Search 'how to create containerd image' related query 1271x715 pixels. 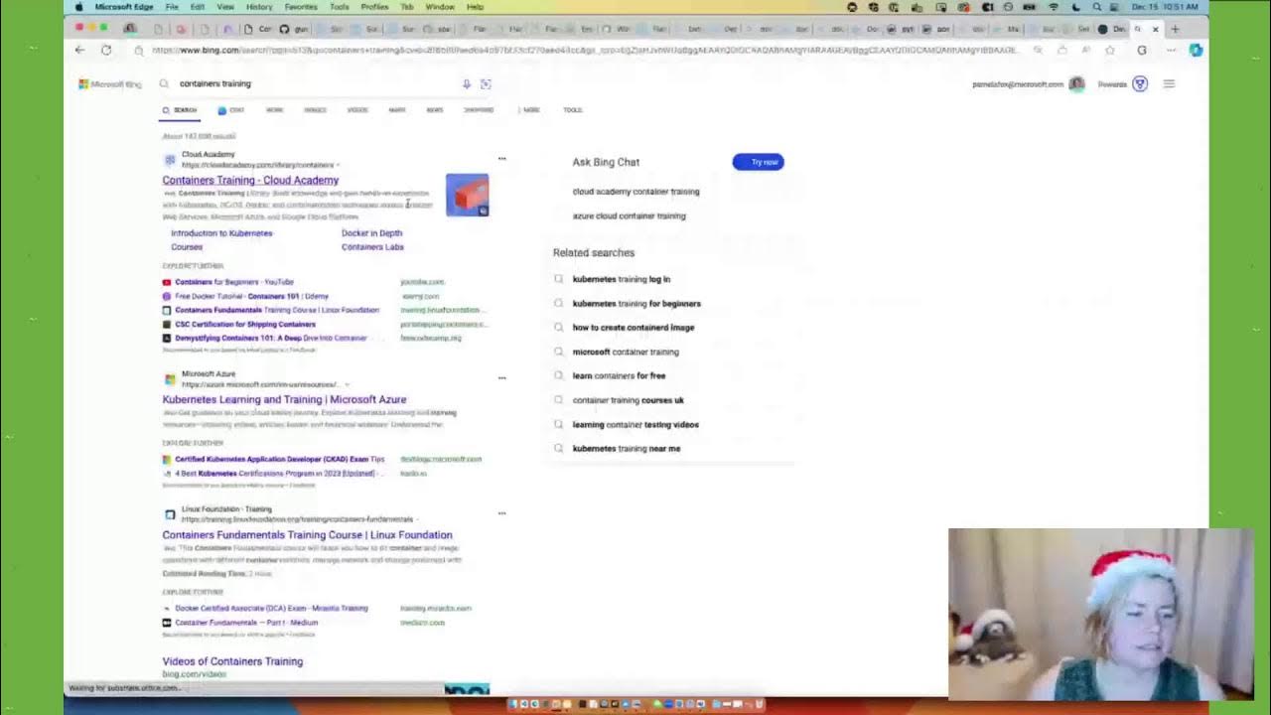coord(634,328)
